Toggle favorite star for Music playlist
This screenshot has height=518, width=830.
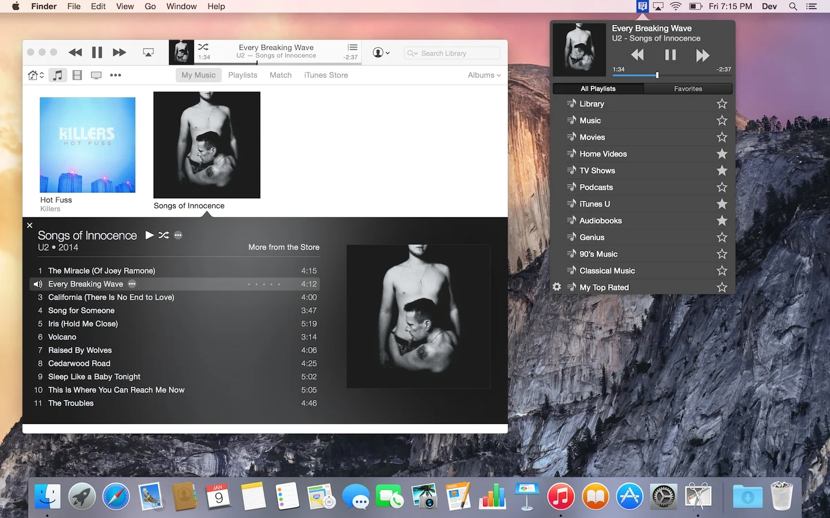tap(722, 120)
